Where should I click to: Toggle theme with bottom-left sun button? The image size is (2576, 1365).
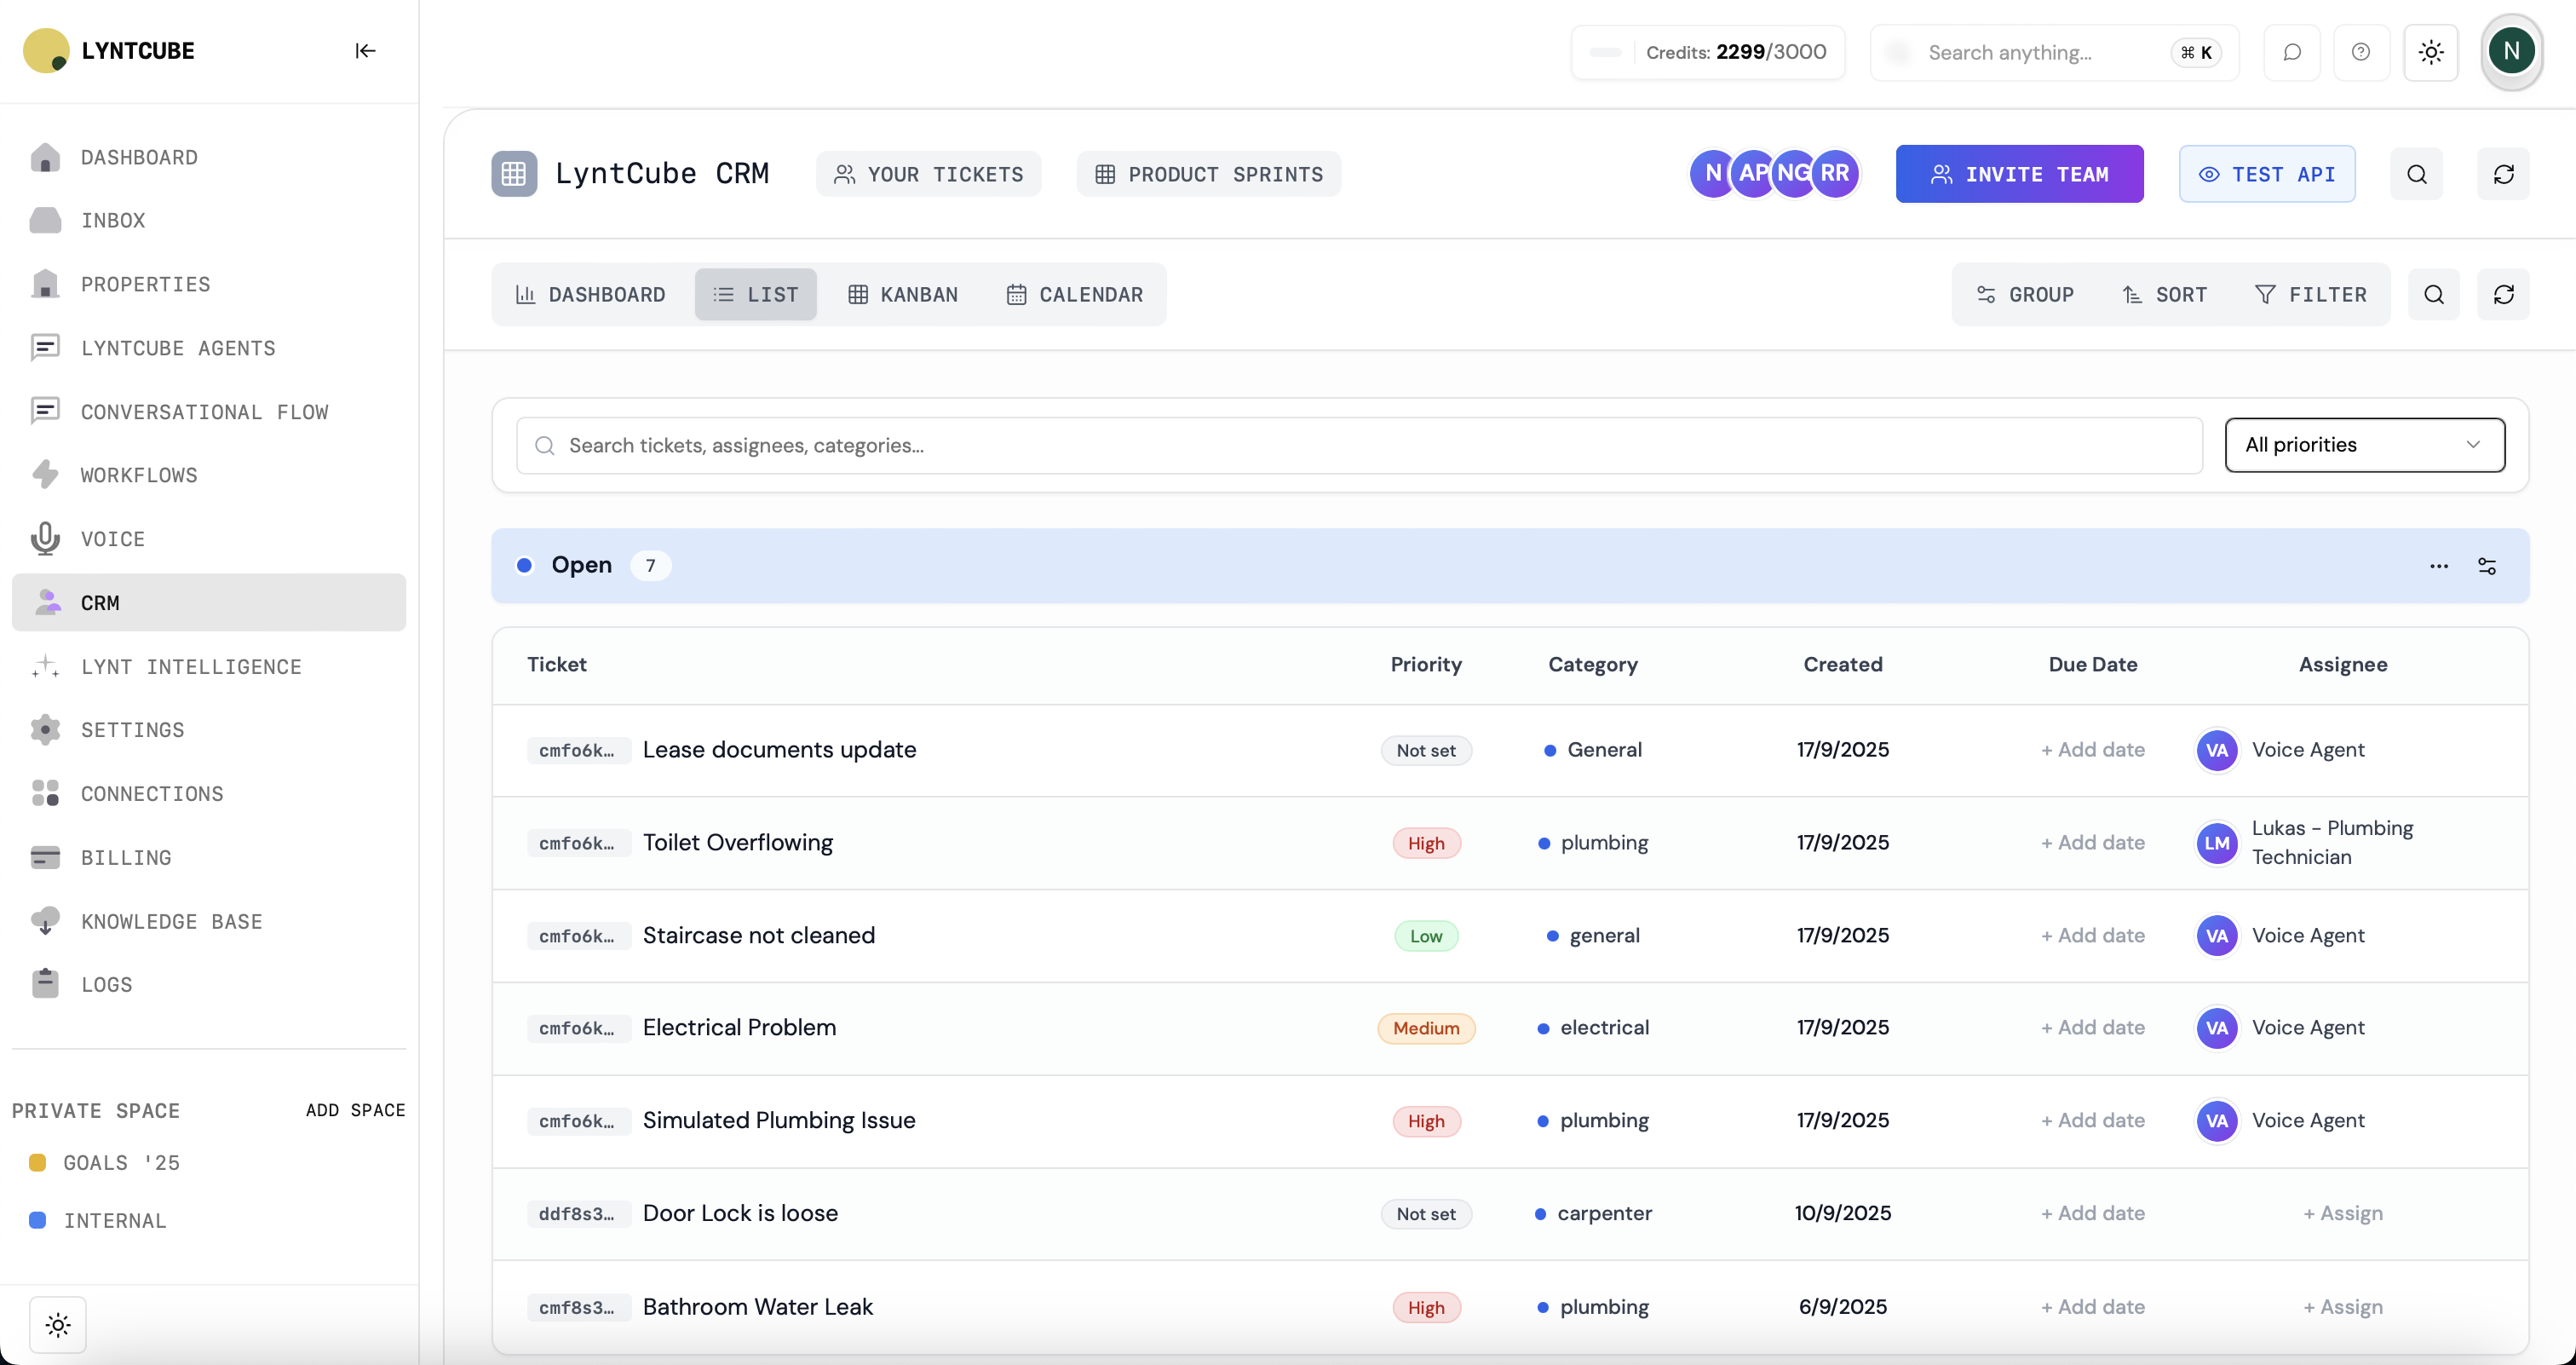click(58, 1325)
